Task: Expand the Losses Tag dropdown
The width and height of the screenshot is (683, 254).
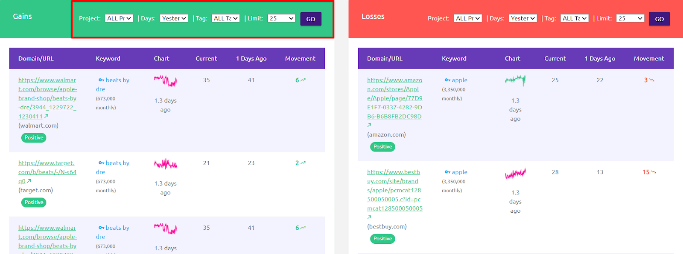Action: click(x=575, y=18)
